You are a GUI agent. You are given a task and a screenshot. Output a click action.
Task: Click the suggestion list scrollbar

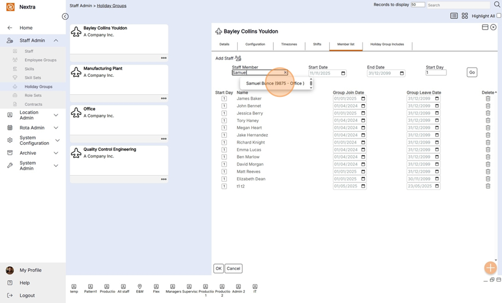[311, 84]
